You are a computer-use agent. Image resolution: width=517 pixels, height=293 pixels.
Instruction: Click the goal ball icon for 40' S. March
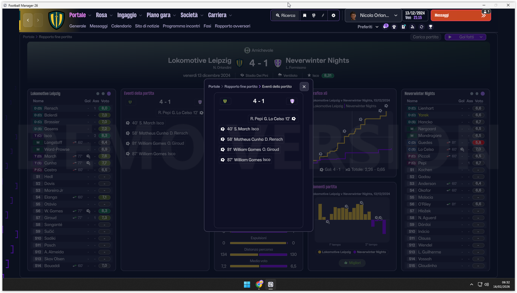click(x=223, y=129)
